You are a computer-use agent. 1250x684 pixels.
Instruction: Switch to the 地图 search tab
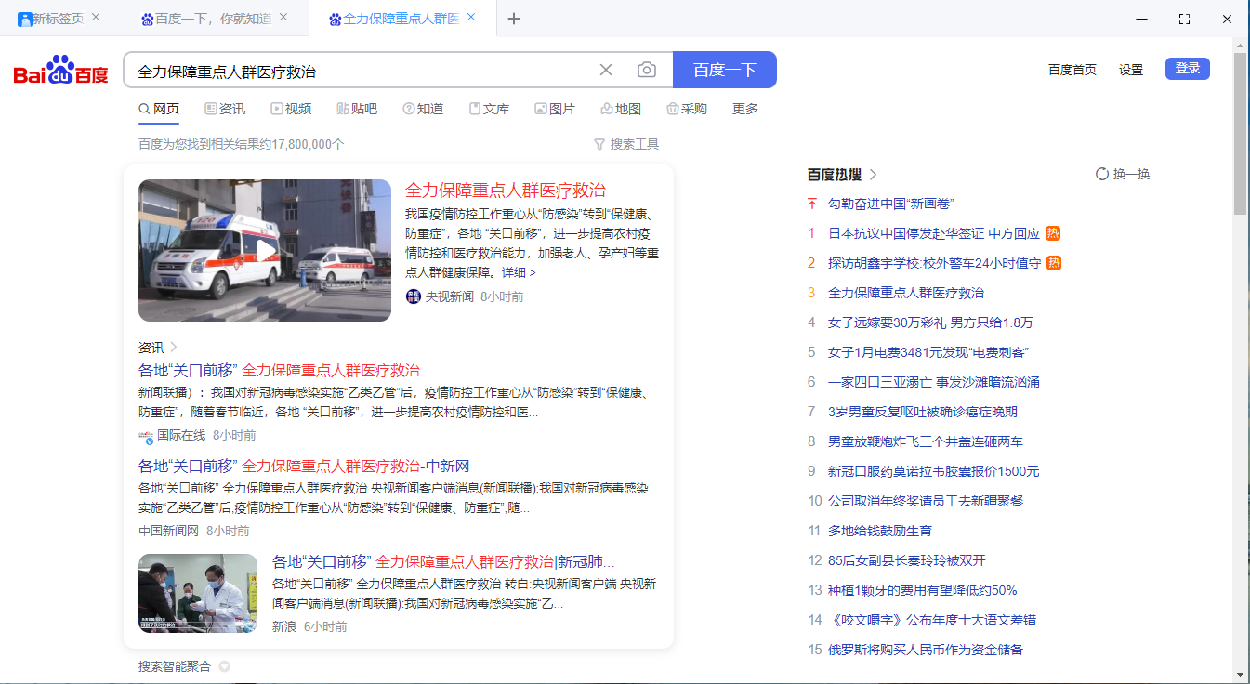(621, 109)
